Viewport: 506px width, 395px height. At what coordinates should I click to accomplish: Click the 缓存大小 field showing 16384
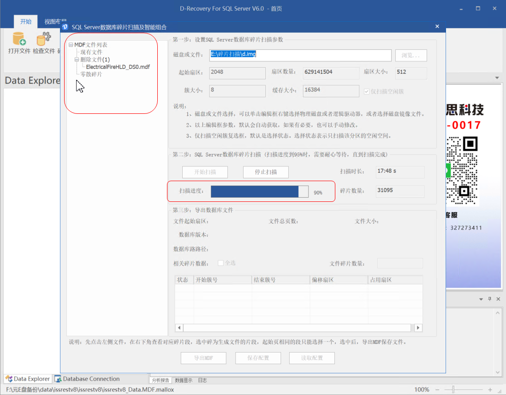coord(331,91)
